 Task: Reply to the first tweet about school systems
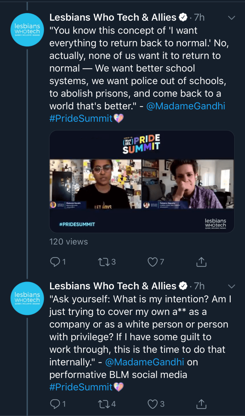(55, 262)
